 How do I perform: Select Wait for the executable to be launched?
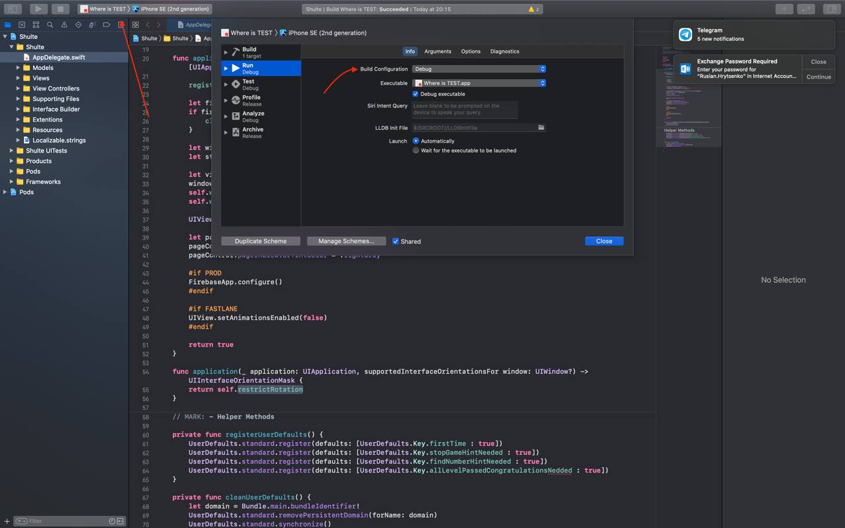416,150
